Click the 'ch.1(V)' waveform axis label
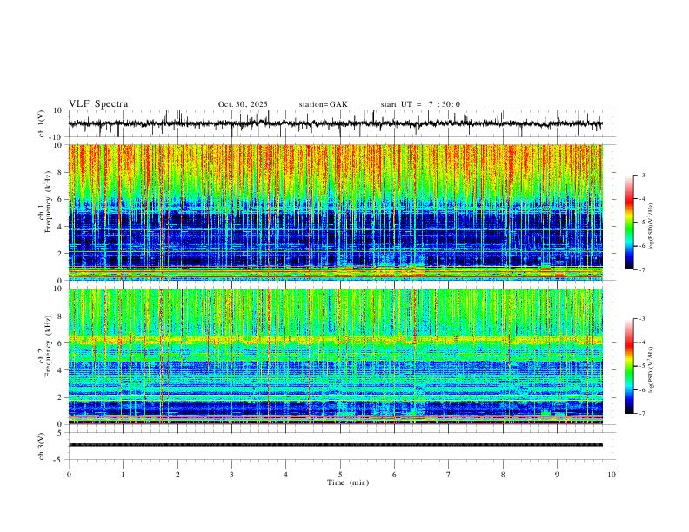This screenshot has width=689, height=532. click(42, 123)
